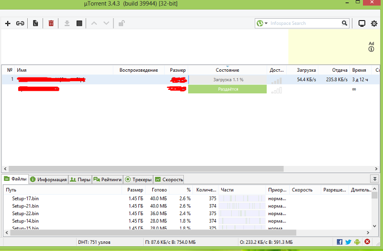
Task: Sort torrents by Имя column
Action: [x=64, y=70]
